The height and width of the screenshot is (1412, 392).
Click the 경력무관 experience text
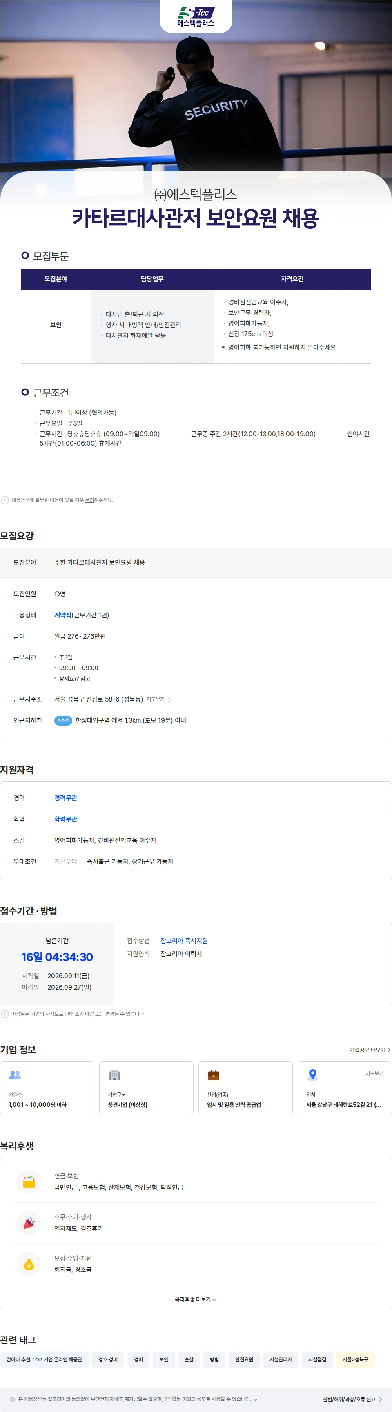(66, 797)
